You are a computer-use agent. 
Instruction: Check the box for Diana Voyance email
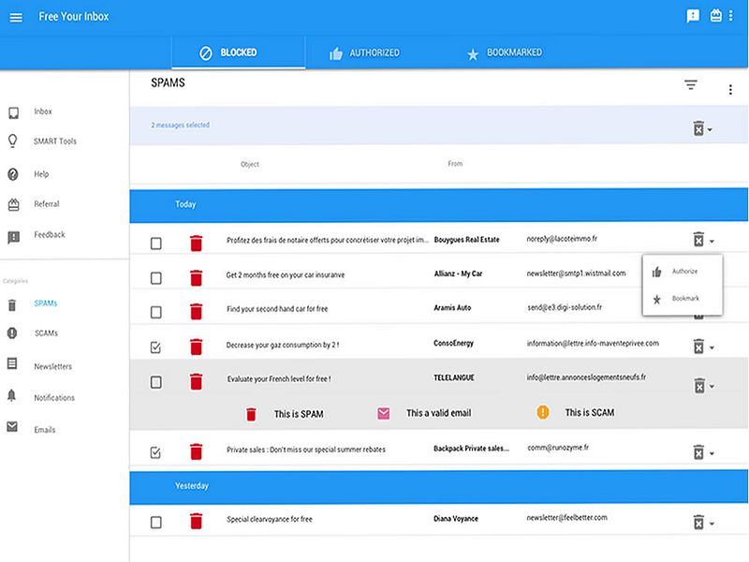tap(155, 523)
